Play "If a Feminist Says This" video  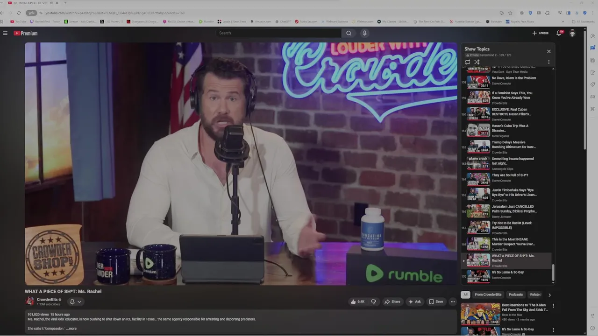[506, 98]
